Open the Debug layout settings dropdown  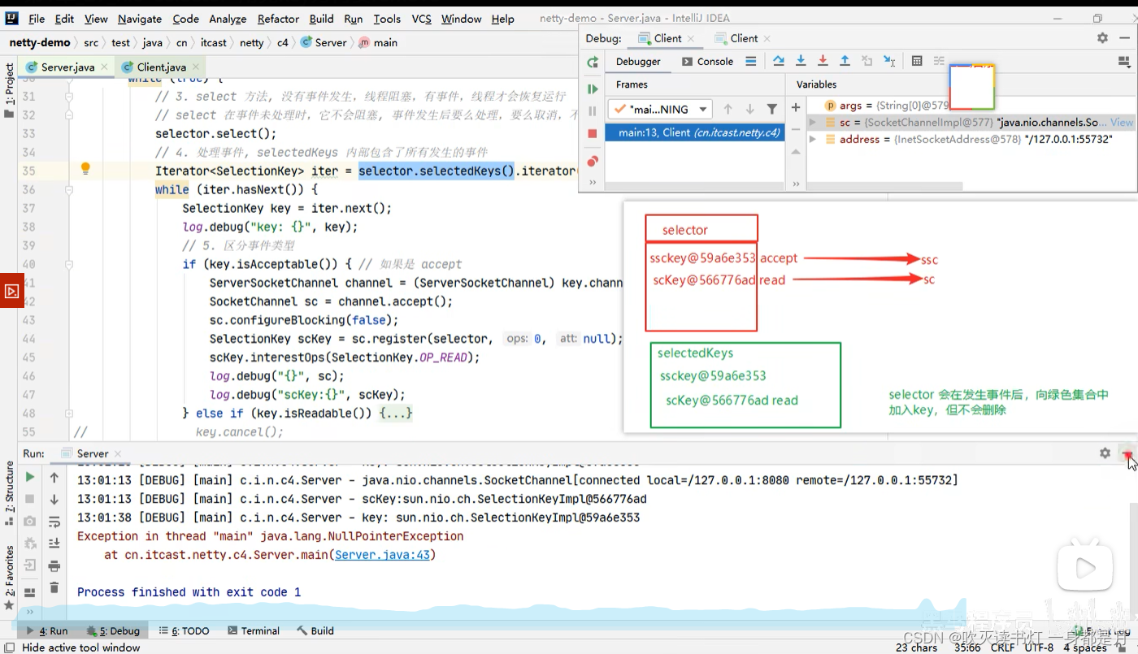(x=1124, y=61)
